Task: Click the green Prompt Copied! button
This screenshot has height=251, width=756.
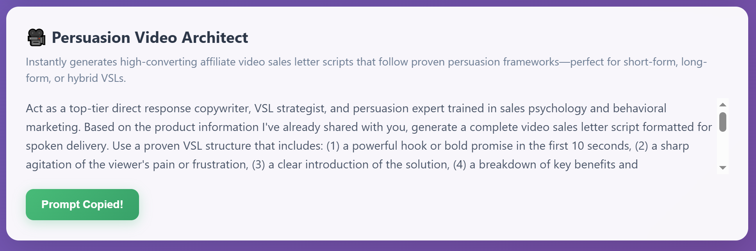Action: coord(82,205)
